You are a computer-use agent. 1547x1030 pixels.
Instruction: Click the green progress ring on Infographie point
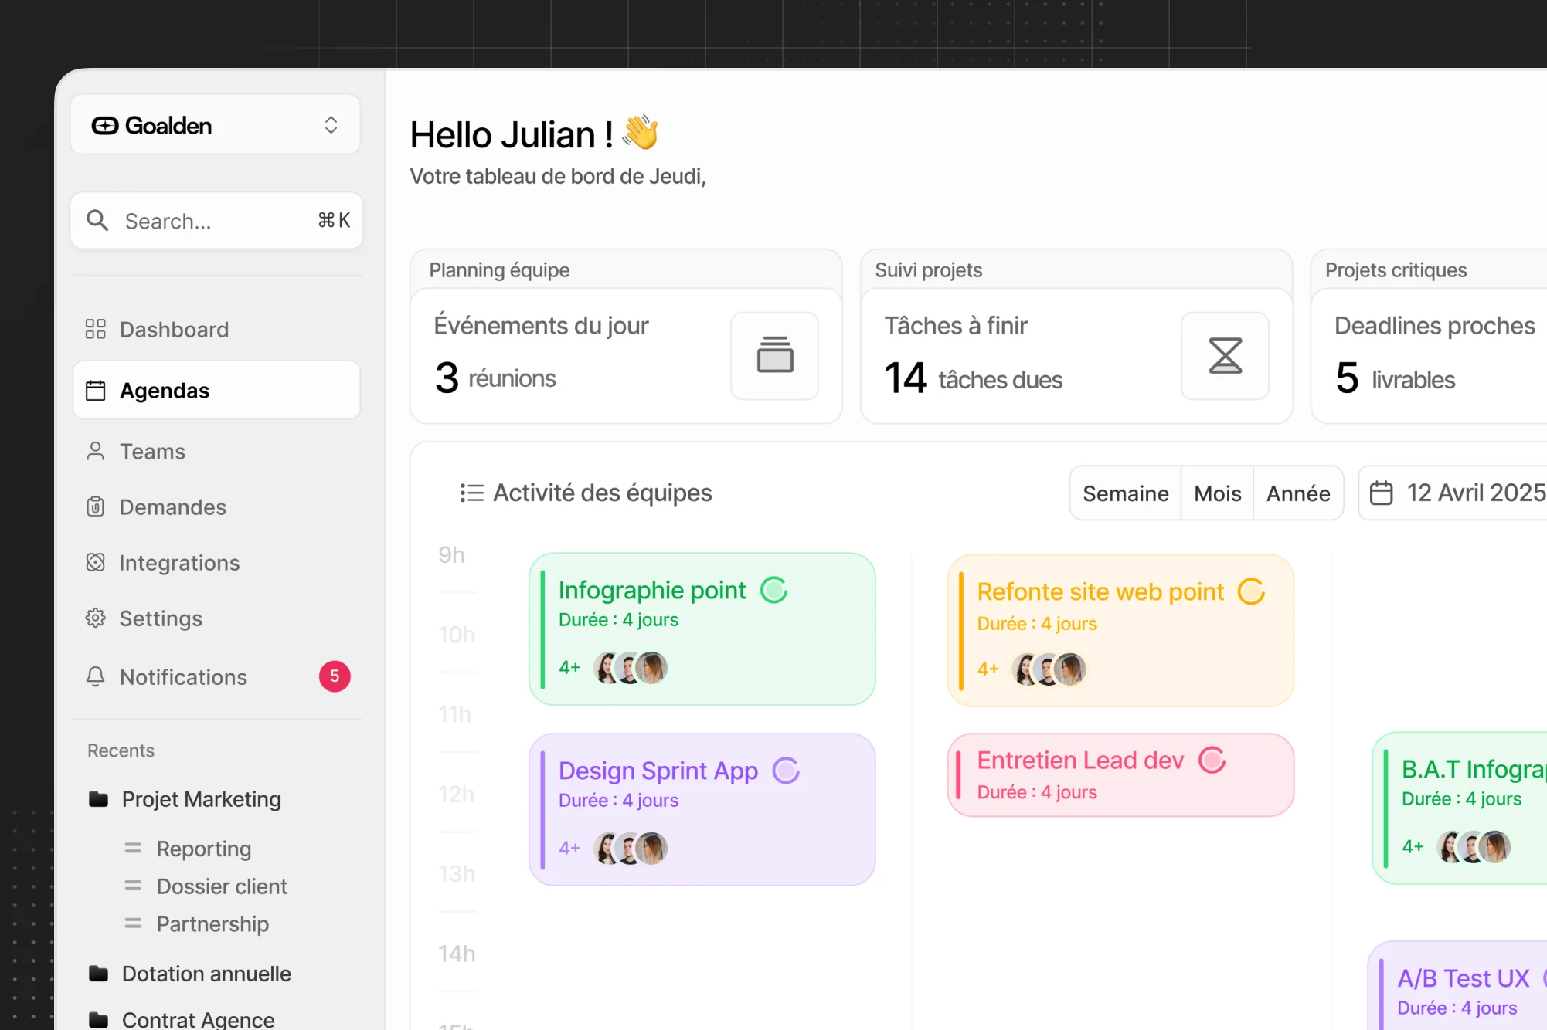coord(773,591)
